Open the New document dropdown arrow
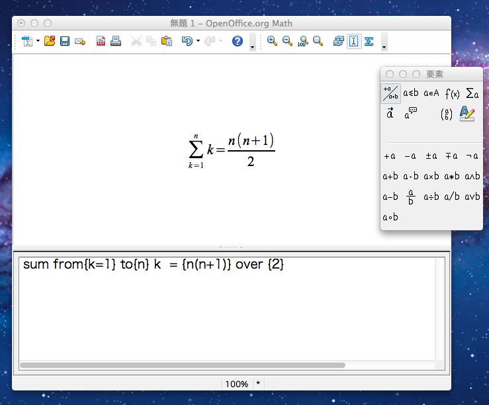 click(x=38, y=40)
